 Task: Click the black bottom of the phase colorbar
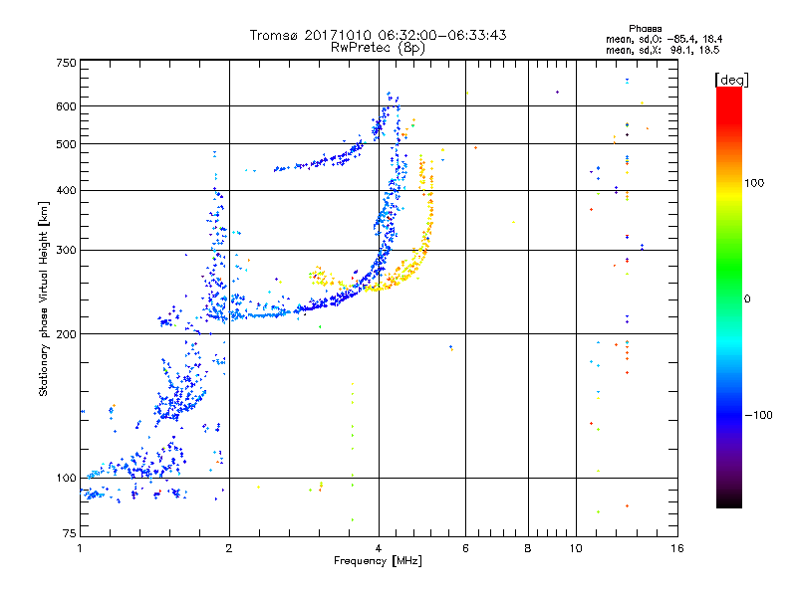[729, 500]
